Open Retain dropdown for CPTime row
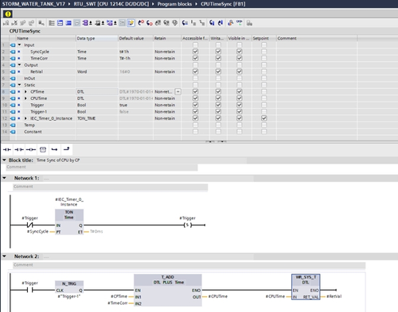The image size is (398, 312). coord(178,91)
